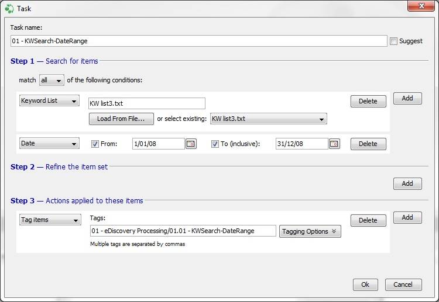Uncheck the To (inclusive) checkbox

click(215, 144)
